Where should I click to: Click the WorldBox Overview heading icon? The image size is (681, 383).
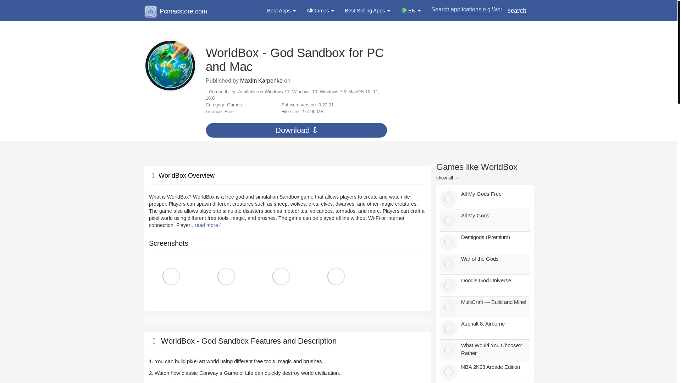(x=153, y=176)
